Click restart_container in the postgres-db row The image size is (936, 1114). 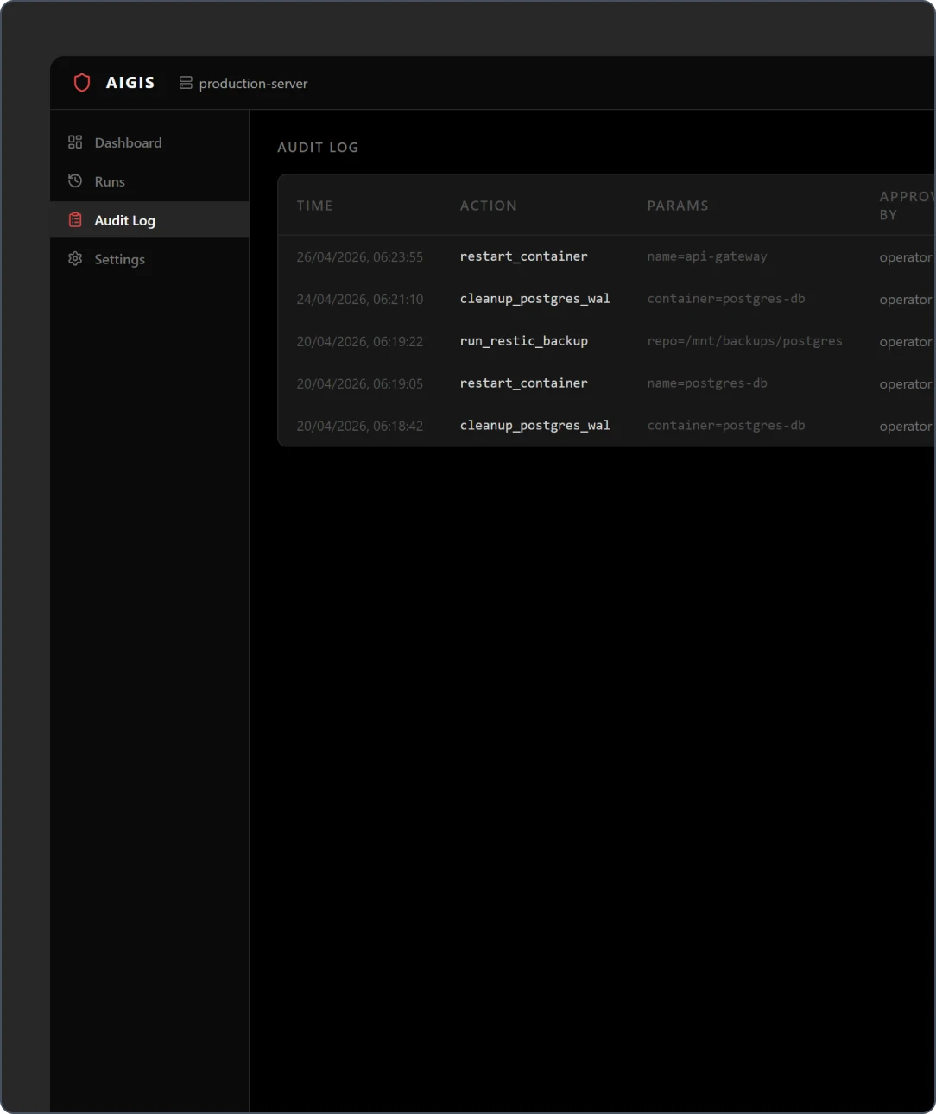click(x=524, y=383)
